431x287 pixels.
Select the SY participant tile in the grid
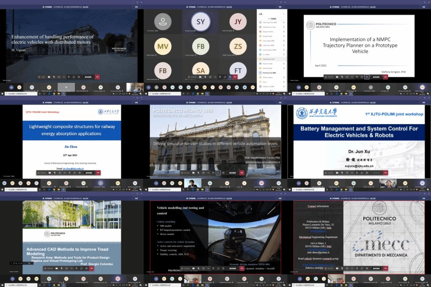click(201, 21)
